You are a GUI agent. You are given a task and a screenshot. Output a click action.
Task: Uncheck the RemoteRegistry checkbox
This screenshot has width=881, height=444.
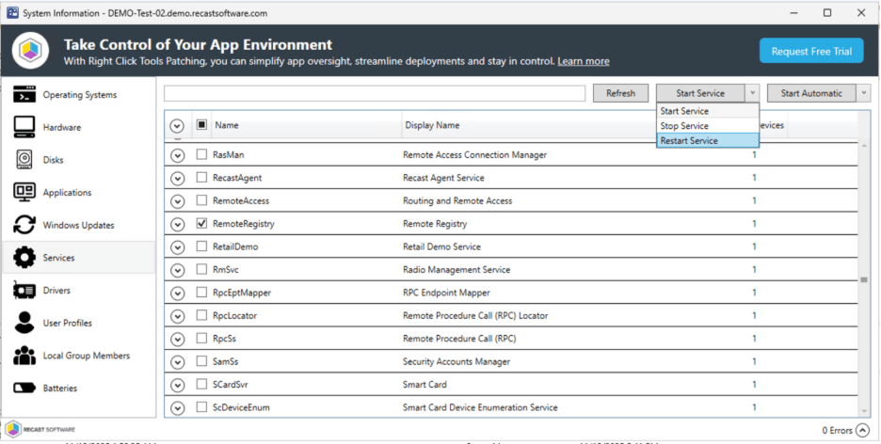[x=201, y=224]
